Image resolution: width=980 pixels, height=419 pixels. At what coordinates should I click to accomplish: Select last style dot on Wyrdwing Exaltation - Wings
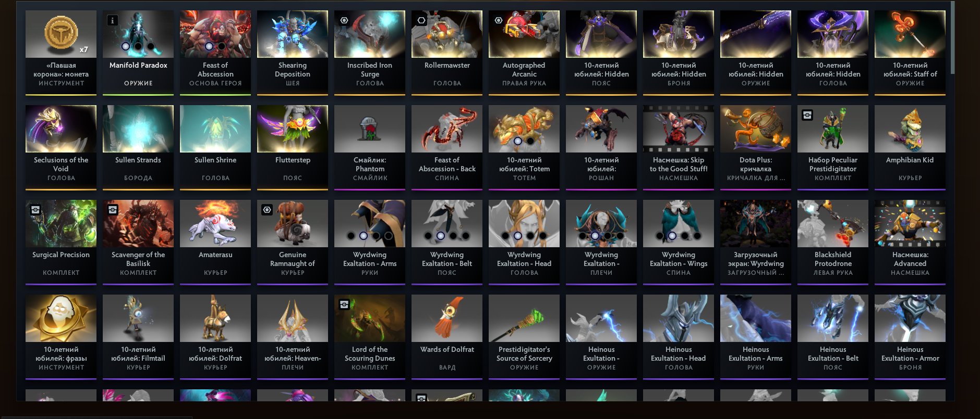[x=697, y=236]
